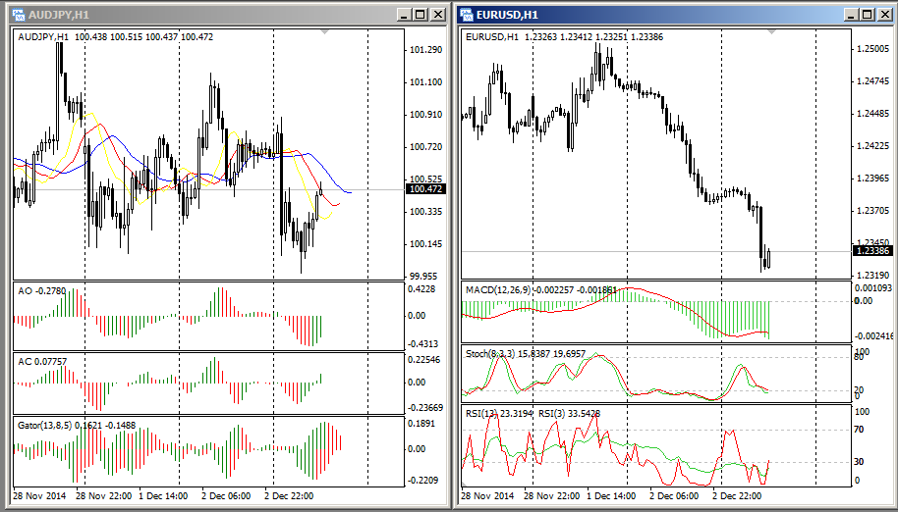
Task: Click the AC 0.07757 indicator label
Action: coord(42,362)
